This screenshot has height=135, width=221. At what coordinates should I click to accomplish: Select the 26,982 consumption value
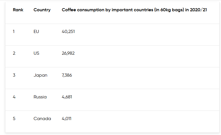(x=68, y=53)
